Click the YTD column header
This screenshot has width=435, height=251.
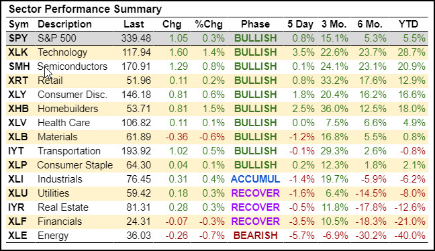pyautogui.click(x=408, y=24)
